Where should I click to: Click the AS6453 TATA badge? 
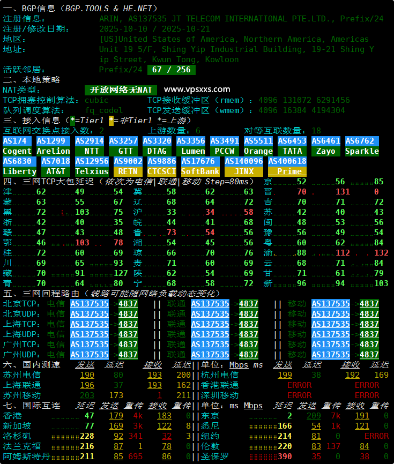(292, 146)
